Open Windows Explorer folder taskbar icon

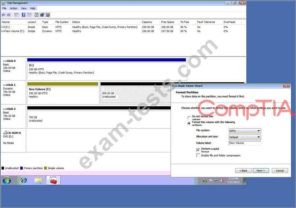pyautogui.click(x=39, y=180)
